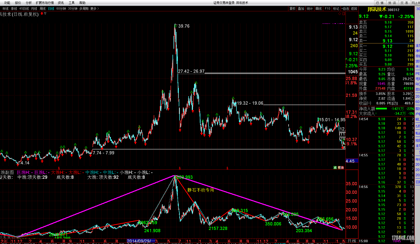Click the 203.354 wave label
Screen dimensions: 420x244
(x=304, y=231)
